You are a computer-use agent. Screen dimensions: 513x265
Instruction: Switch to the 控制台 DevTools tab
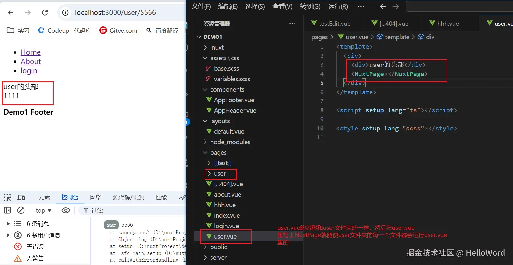click(x=70, y=198)
